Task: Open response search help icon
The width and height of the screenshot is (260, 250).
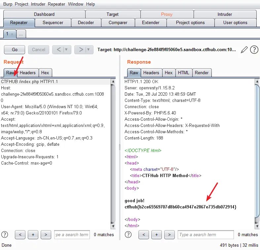Action: [x=128, y=234]
